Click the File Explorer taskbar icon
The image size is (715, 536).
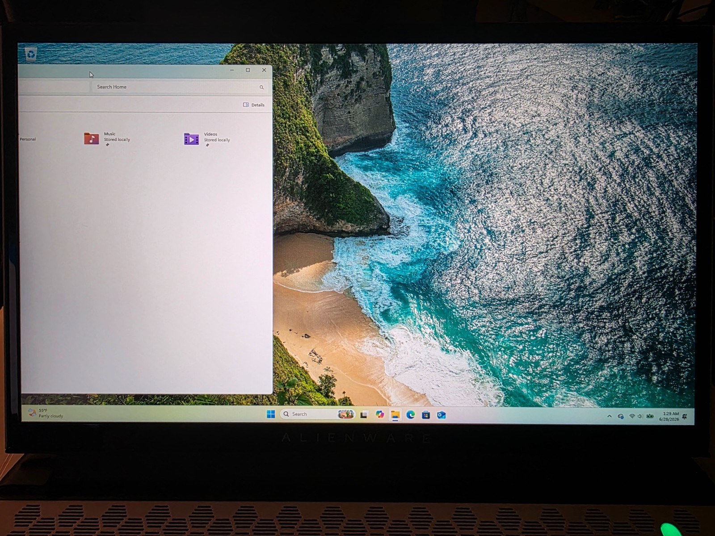395,415
